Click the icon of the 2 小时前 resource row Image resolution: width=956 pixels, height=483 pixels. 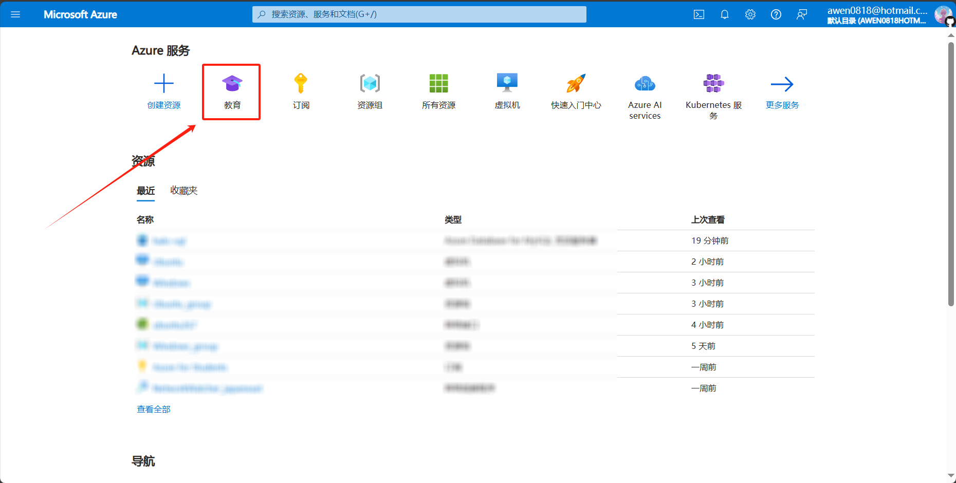point(142,261)
